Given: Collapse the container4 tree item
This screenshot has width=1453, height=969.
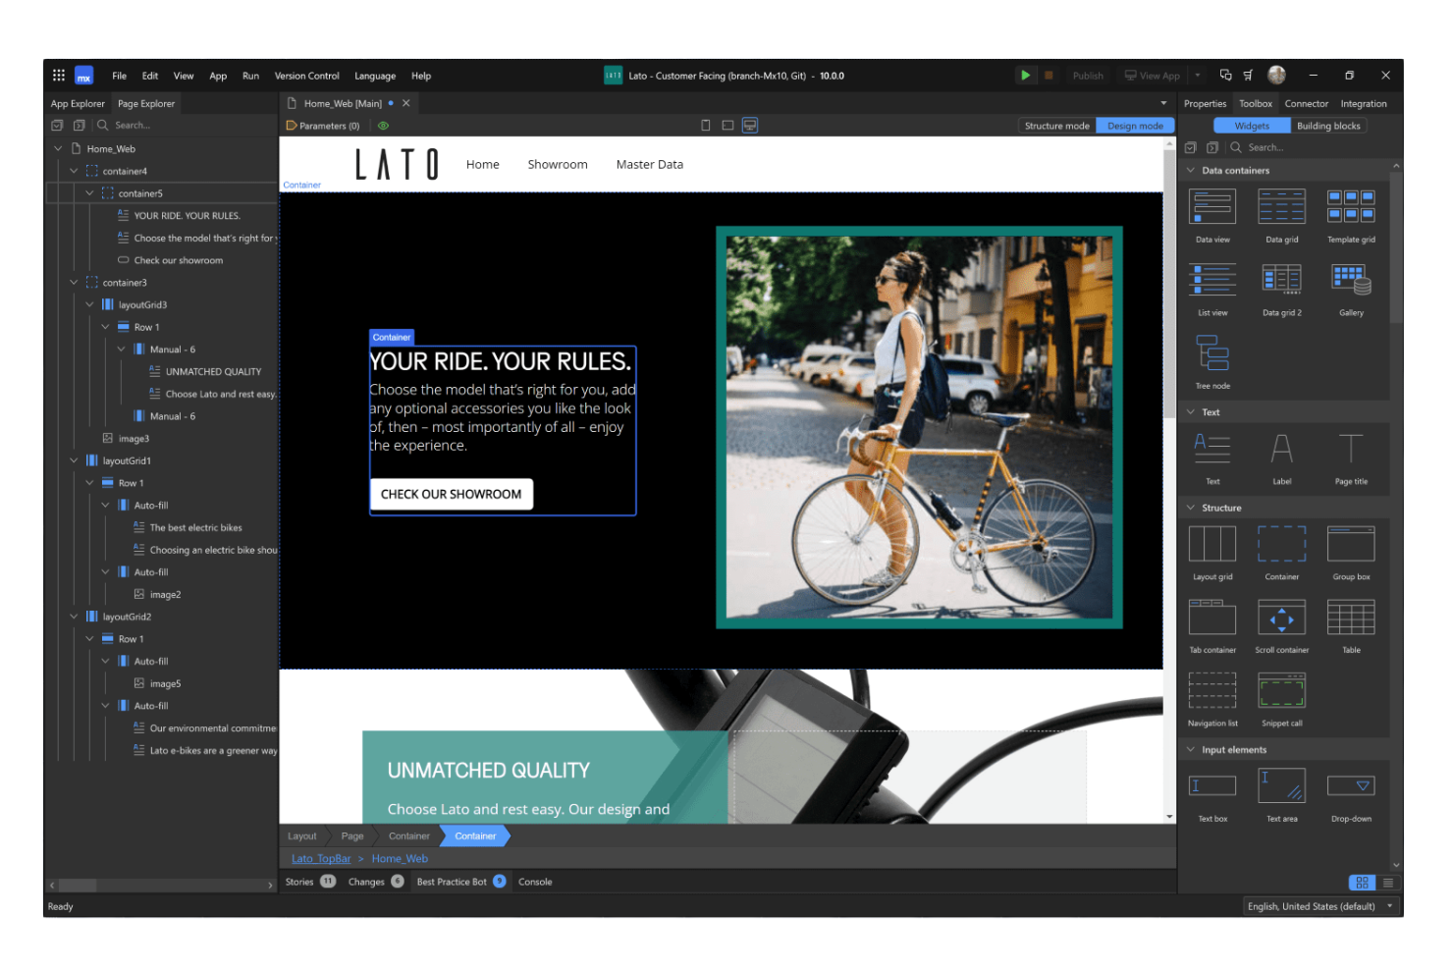Looking at the screenshot, I should (73, 170).
